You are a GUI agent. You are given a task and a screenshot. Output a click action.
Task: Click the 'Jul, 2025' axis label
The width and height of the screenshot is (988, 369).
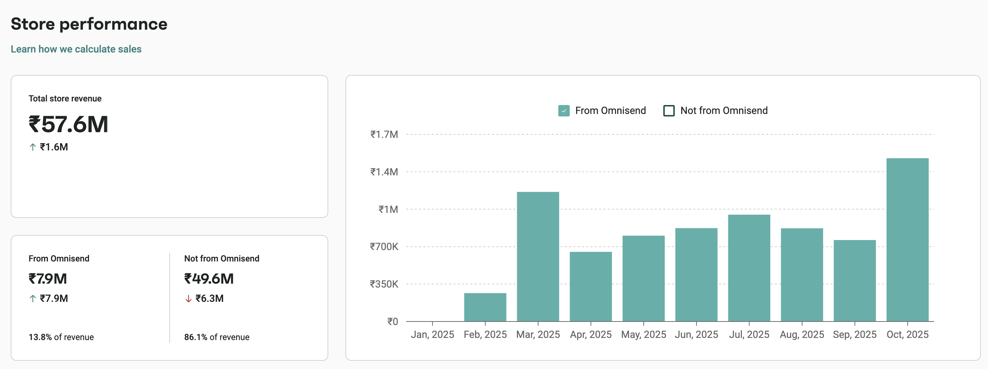pyautogui.click(x=749, y=334)
